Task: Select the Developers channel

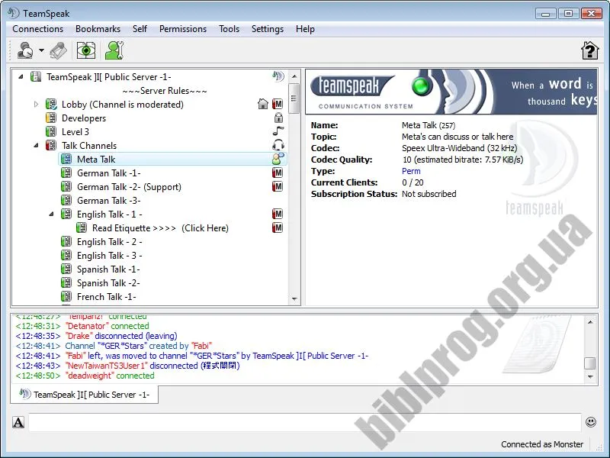Action: pos(84,118)
